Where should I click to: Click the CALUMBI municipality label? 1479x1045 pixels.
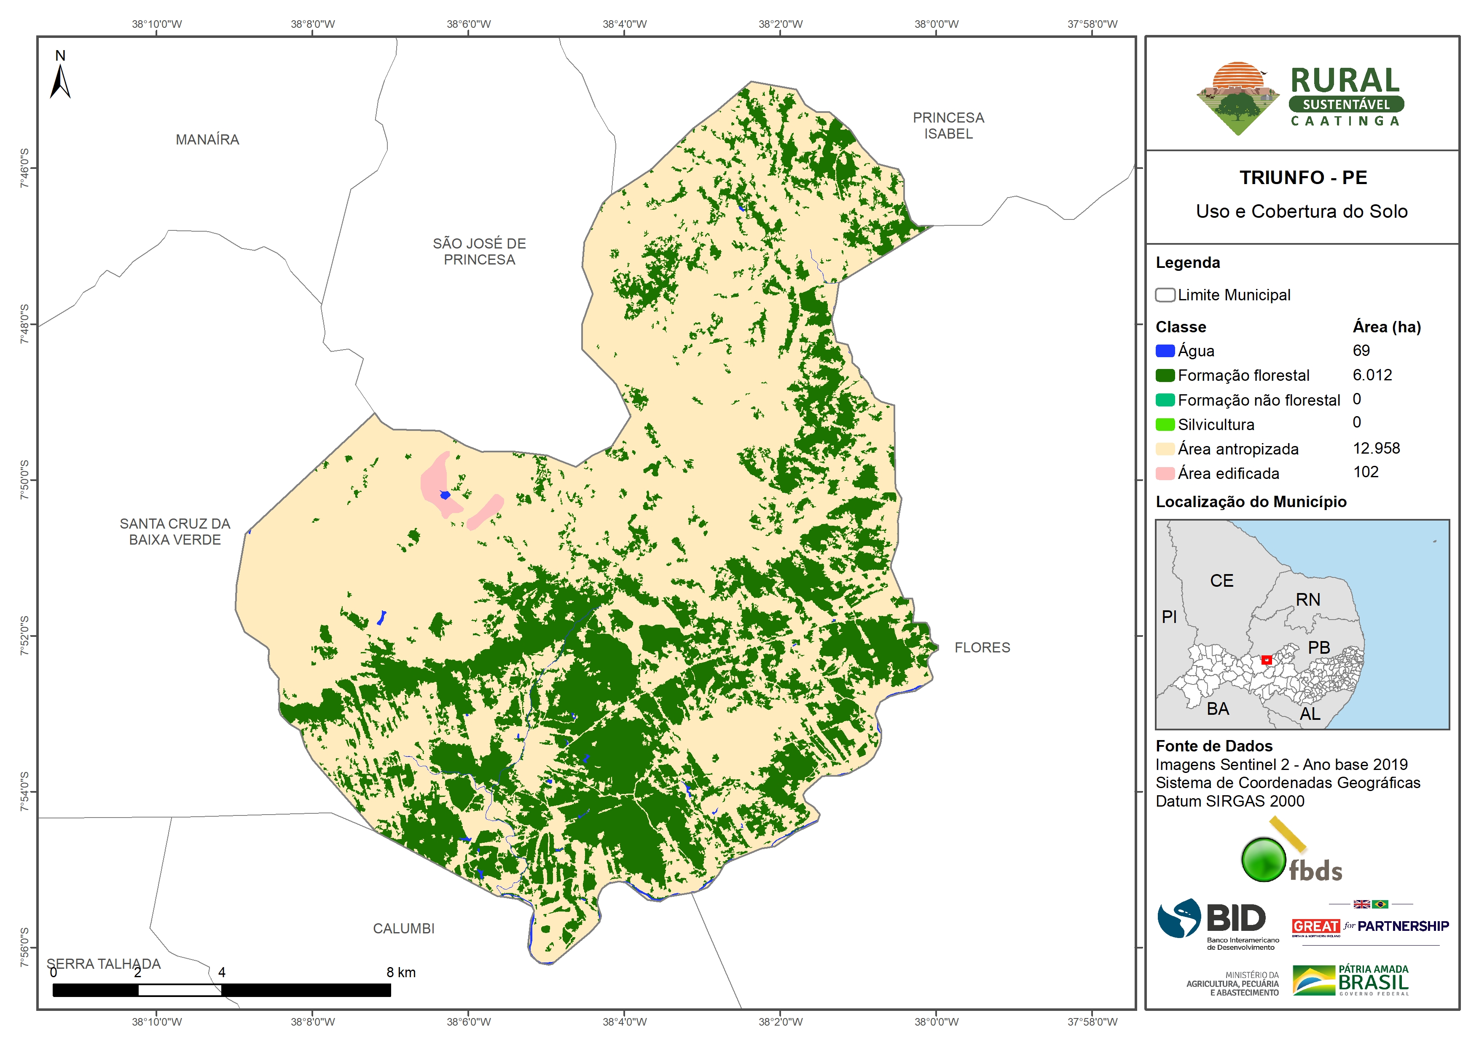coord(404,928)
